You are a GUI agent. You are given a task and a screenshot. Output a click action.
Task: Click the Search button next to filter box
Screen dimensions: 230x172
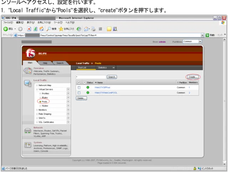[112, 77]
